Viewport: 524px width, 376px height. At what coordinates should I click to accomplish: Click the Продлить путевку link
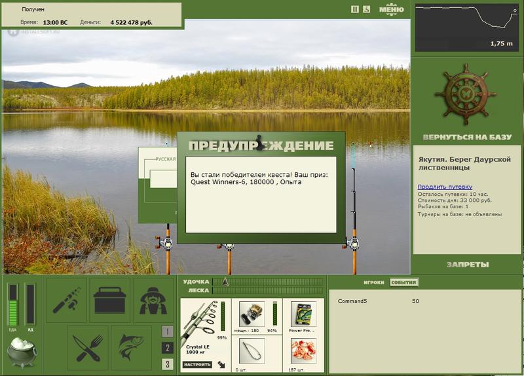(x=445, y=187)
